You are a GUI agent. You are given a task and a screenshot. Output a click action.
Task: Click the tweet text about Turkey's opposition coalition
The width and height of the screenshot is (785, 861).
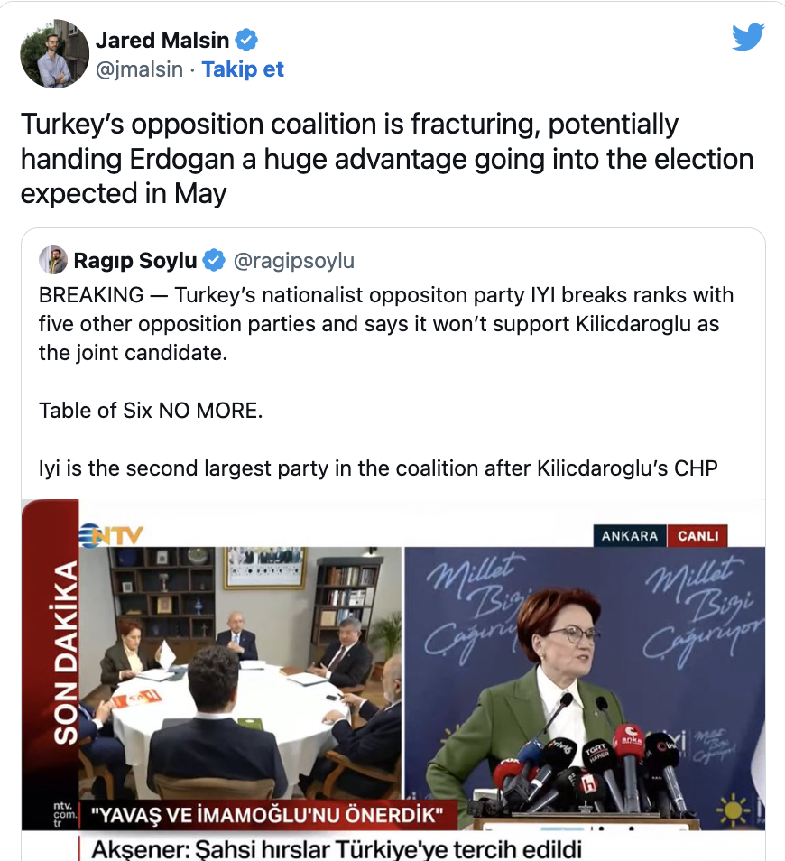pos(386,158)
